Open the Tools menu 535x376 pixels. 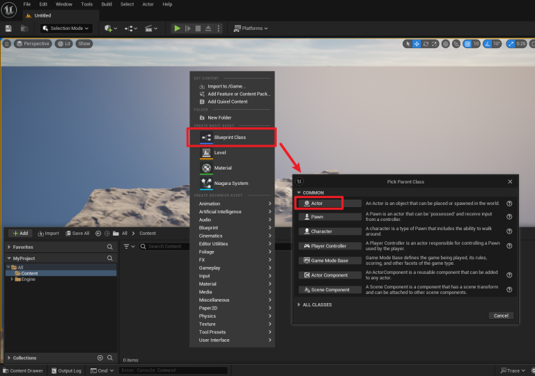86,4
